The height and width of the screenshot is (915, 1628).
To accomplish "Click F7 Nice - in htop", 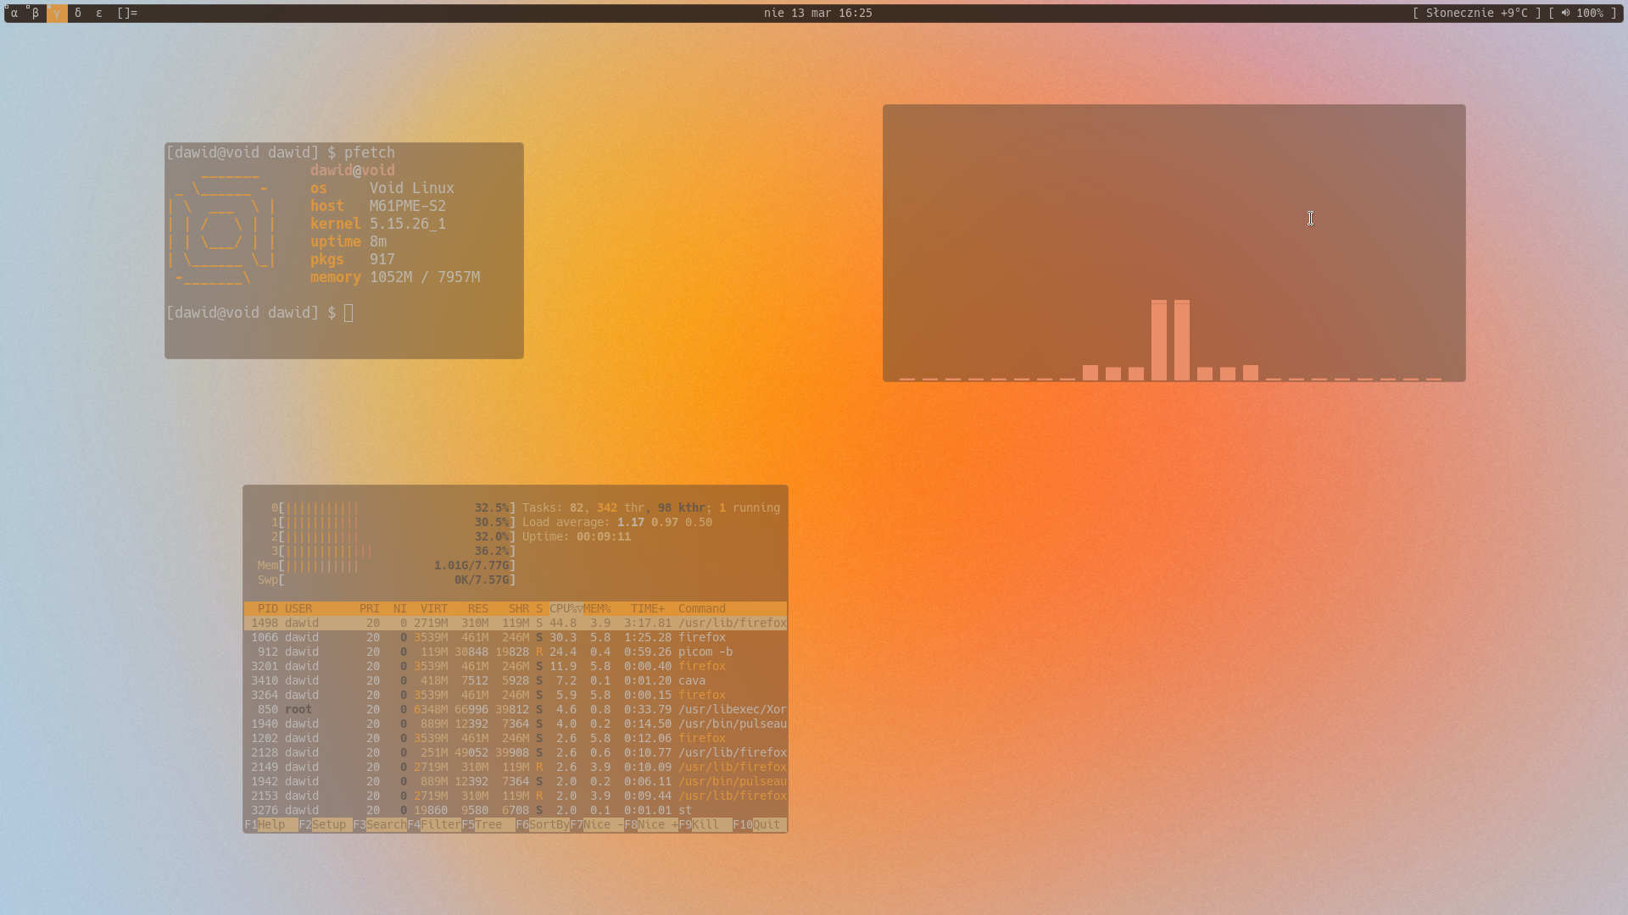I will click(597, 824).
